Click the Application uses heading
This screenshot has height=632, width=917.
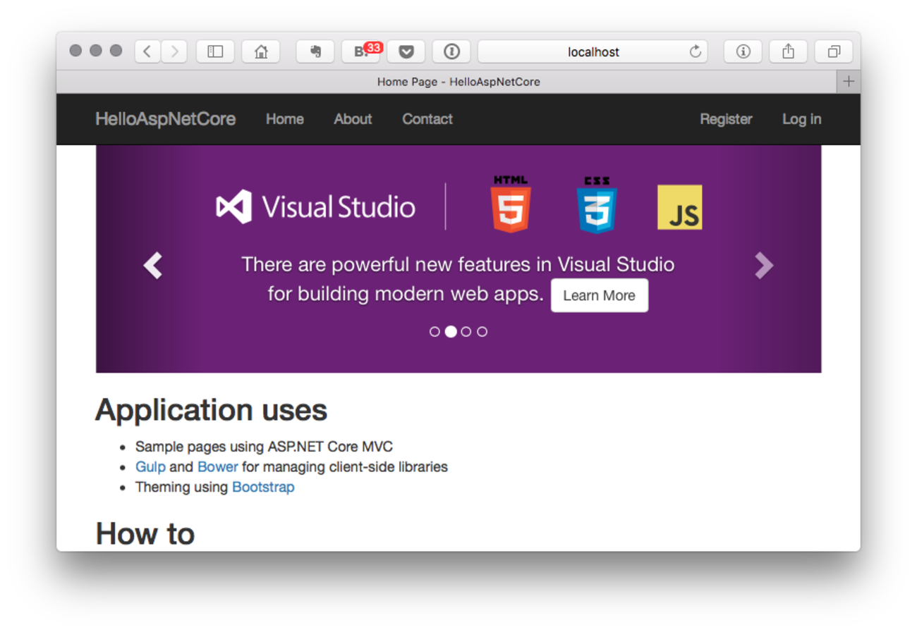211,410
